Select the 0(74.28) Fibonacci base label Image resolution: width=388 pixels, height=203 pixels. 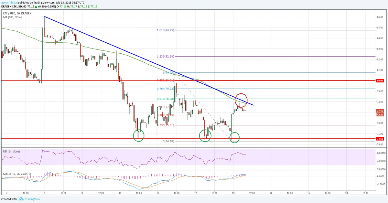(167, 141)
